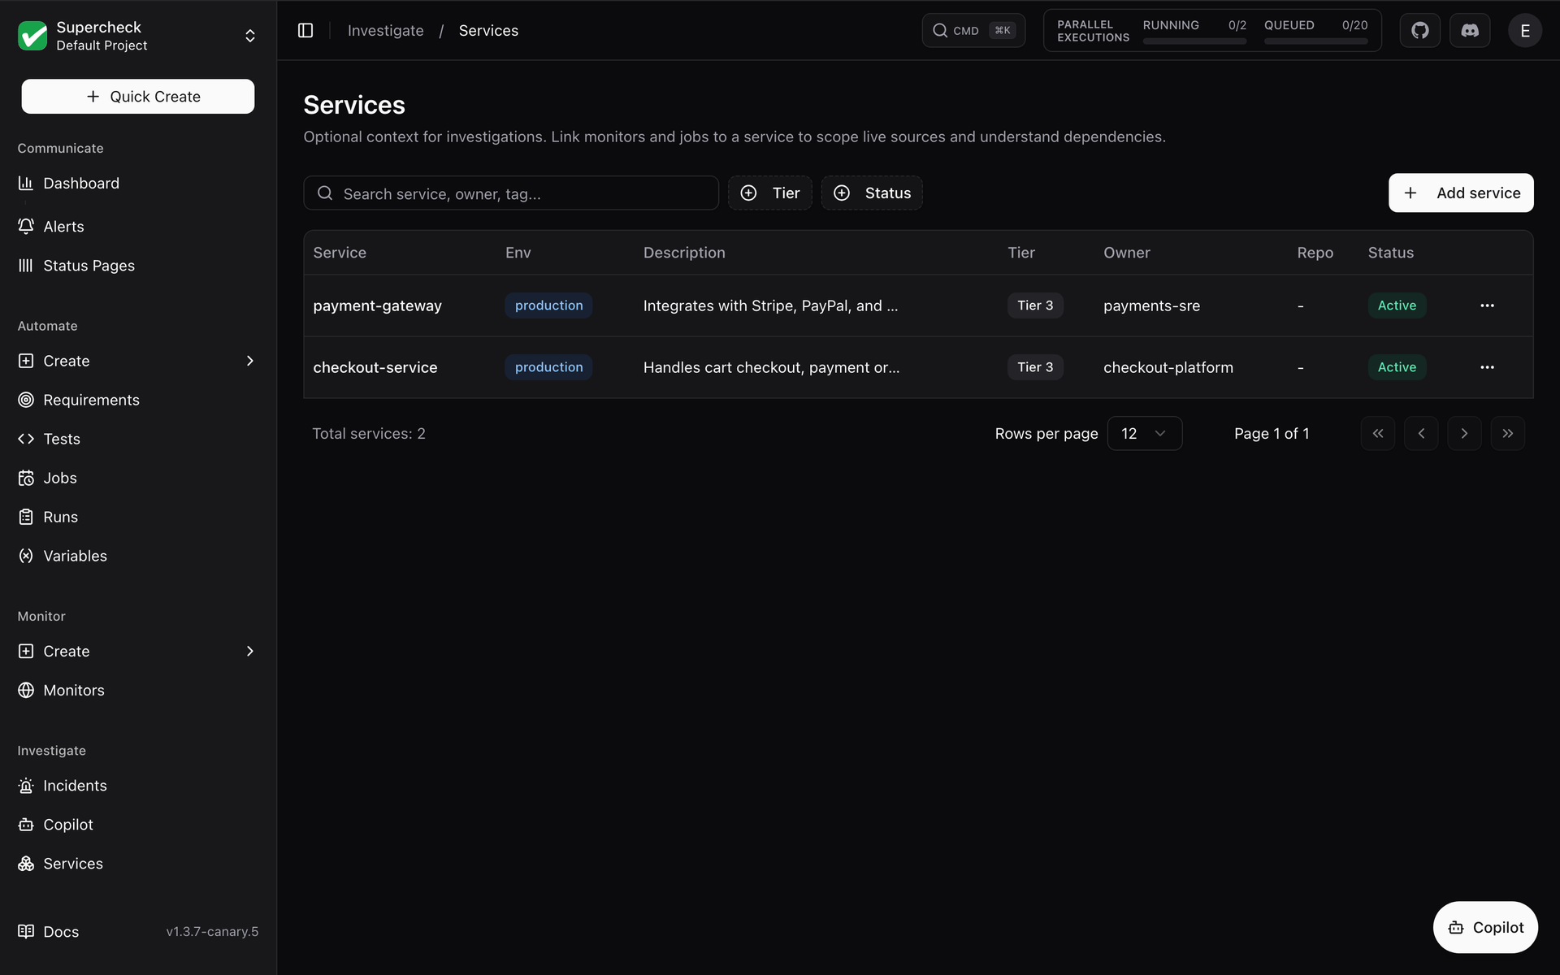Click the checkout-platform owner cell
The height and width of the screenshot is (975, 1560).
(x=1168, y=367)
